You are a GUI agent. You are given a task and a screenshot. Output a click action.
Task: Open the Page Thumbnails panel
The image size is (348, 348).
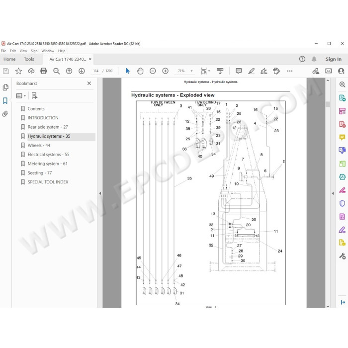[x=5, y=87]
